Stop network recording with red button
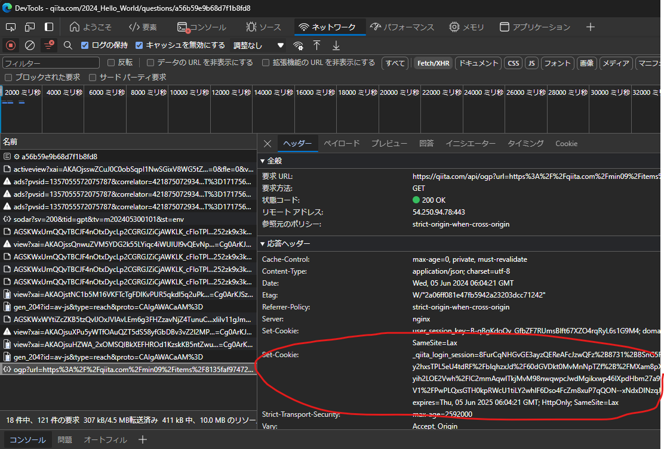 [x=11, y=45]
